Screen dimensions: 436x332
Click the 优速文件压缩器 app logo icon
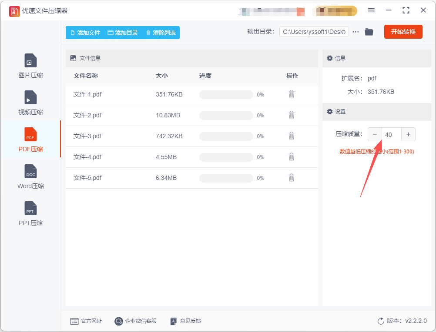(x=14, y=11)
